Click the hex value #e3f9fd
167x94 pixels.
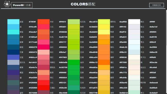click(153, 47)
